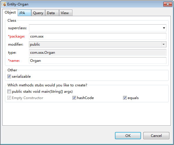The width and height of the screenshot is (174, 145).
Task: Click the red *name: label
Action: tap(14, 61)
